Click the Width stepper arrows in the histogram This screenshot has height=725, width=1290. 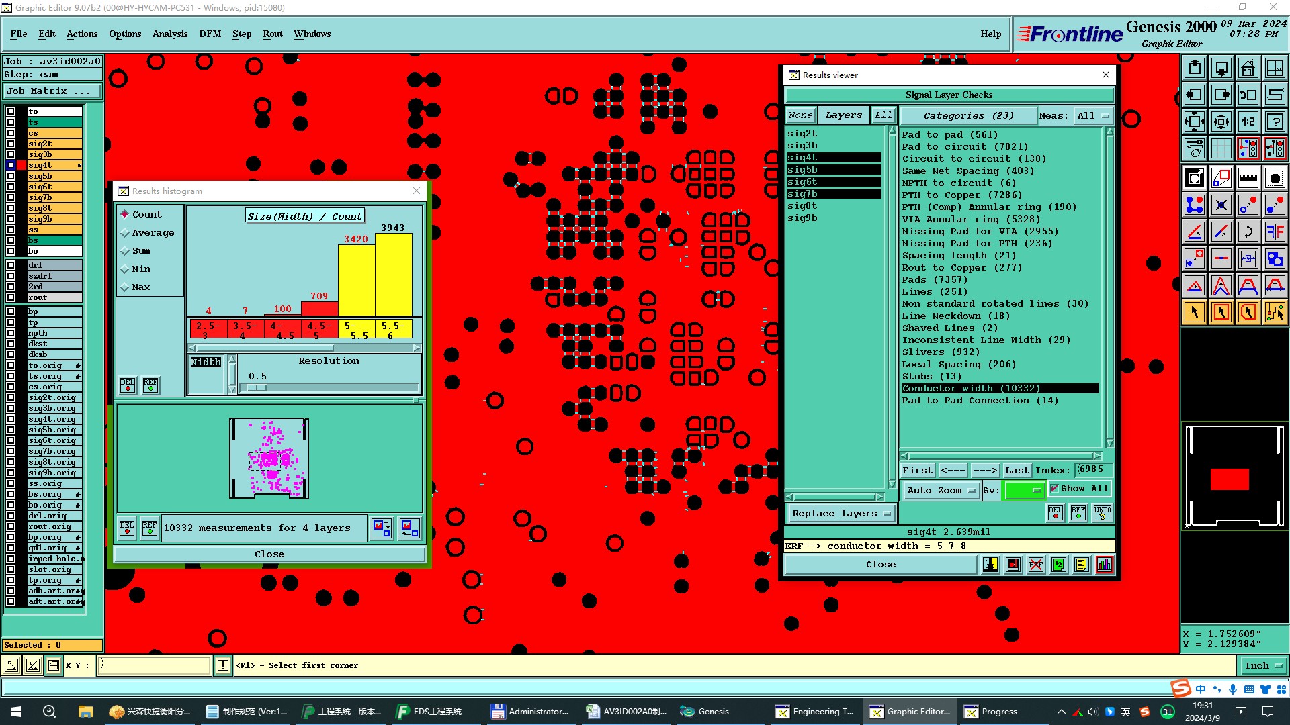coord(232,375)
